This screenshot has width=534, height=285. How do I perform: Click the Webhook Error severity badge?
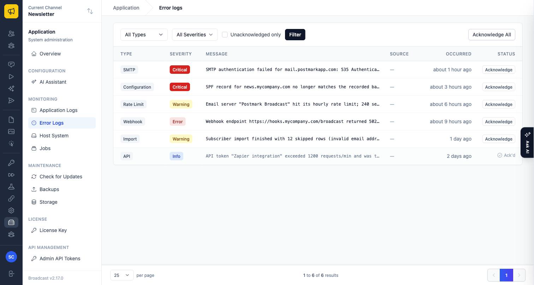[x=178, y=121]
